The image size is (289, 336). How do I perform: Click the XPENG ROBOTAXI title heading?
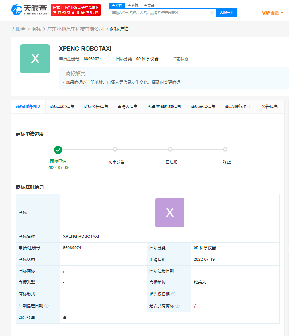pyautogui.click(x=85, y=49)
